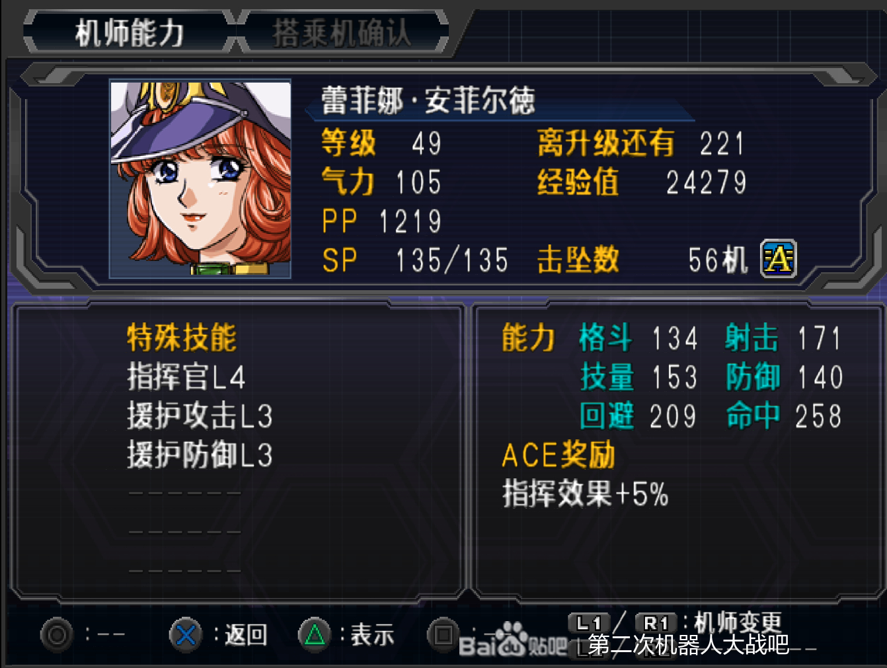The image size is (887, 668).
Task: Click the X button icon for 返回
Action: click(186, 635)
